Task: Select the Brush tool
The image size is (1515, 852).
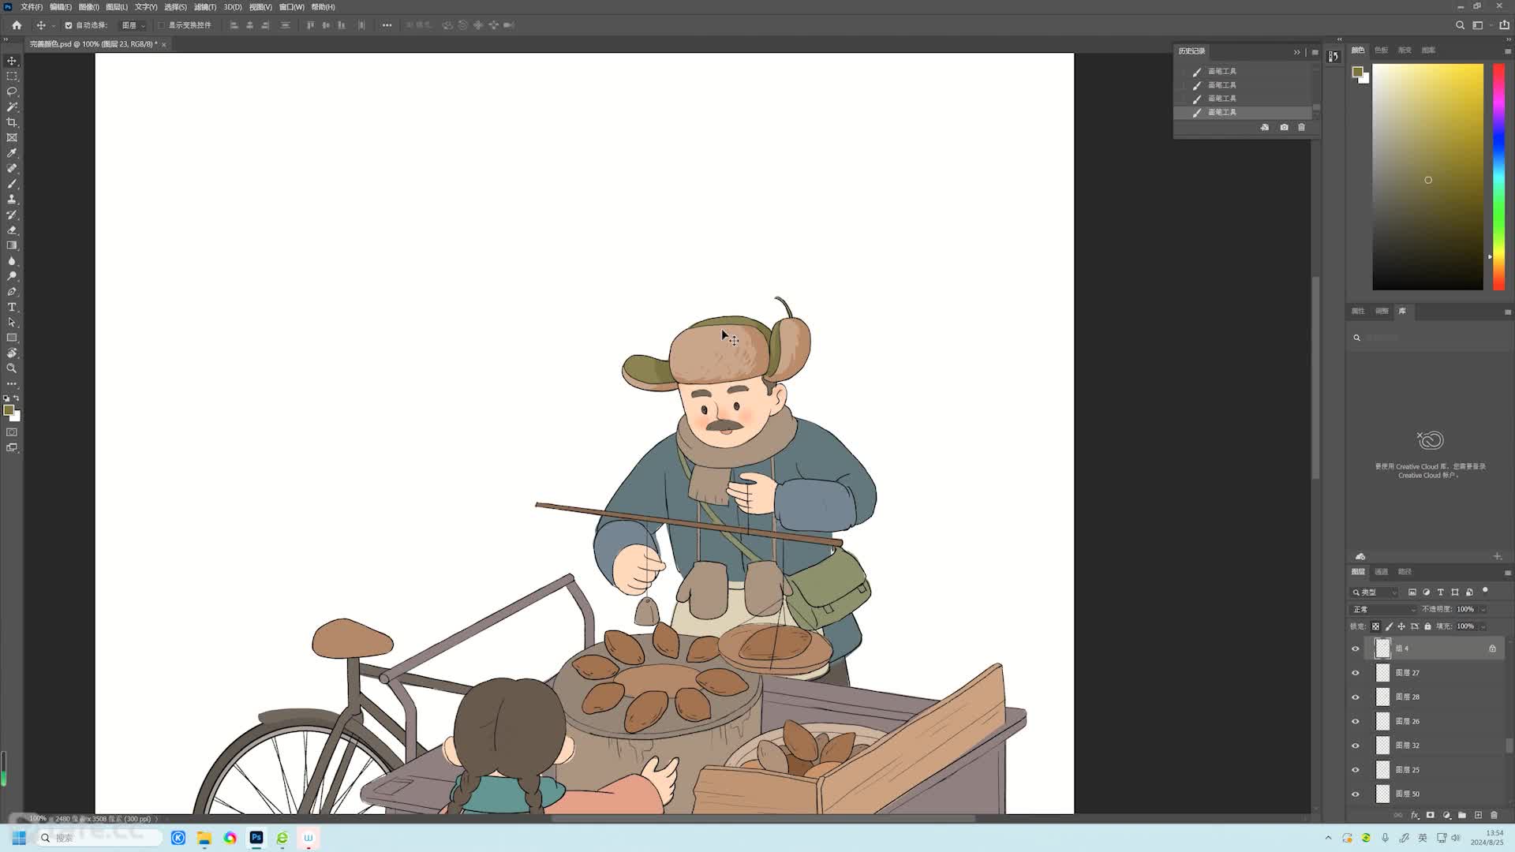Action: (x=12, y=184)
